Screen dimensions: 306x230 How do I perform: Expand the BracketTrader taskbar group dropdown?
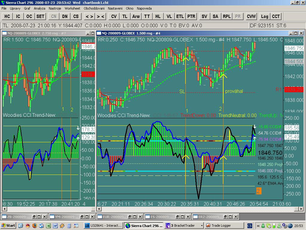click(202, 226)
